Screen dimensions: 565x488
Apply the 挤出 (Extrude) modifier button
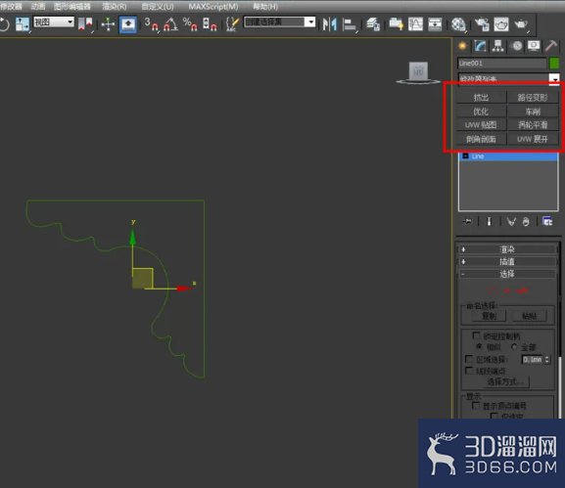tap(481, 97)
